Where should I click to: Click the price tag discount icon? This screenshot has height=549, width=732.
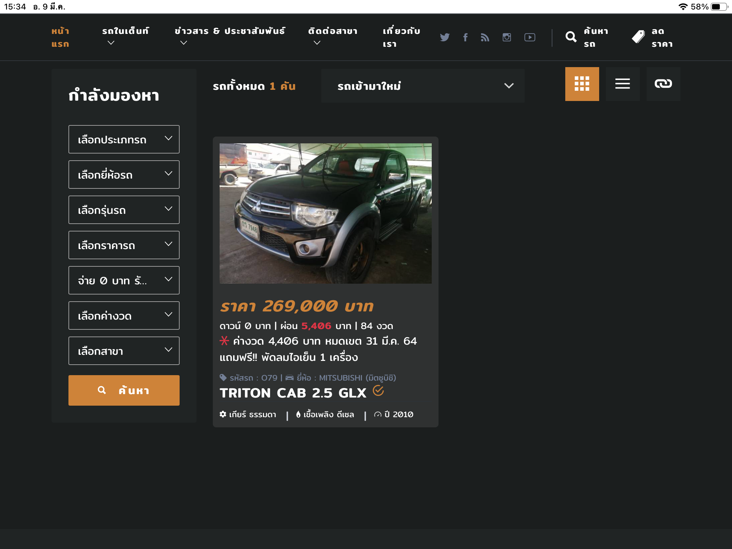(x=638, y=37)
